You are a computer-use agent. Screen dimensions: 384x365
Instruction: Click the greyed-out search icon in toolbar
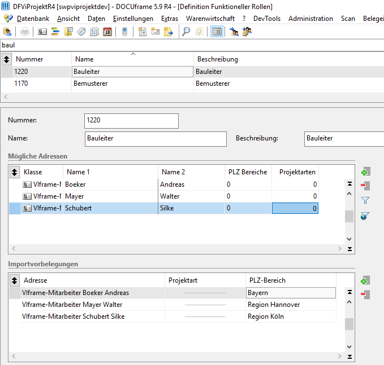click(x=199, y=32)
